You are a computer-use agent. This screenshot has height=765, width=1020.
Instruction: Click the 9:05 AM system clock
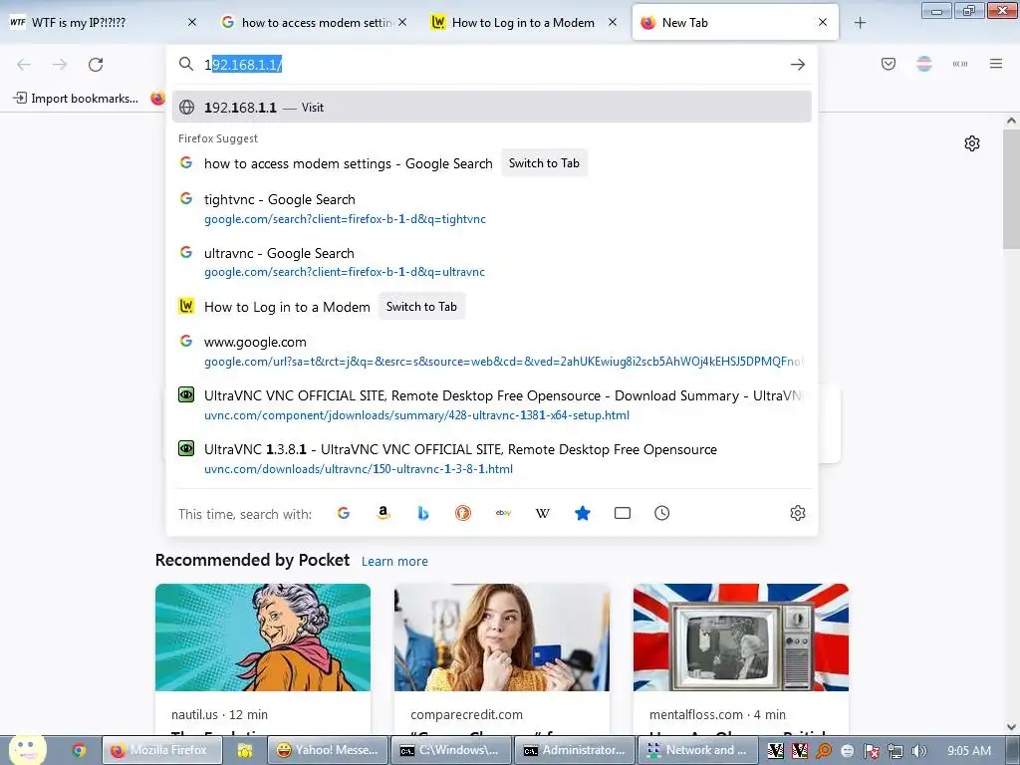[x=969, y=751]
